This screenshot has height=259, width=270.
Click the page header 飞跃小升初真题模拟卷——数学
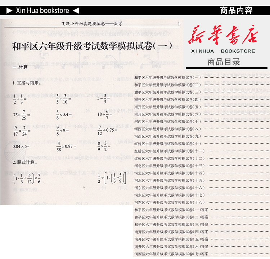point(92,24)
